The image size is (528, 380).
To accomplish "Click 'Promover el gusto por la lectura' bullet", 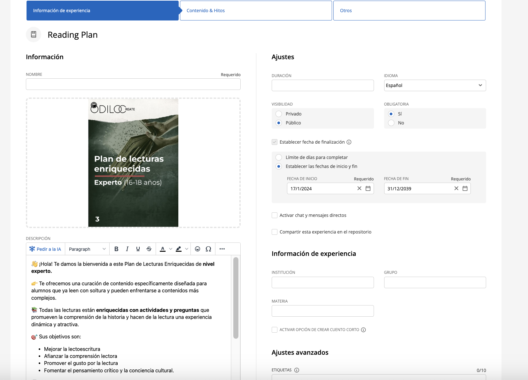I will pos(81,363).
